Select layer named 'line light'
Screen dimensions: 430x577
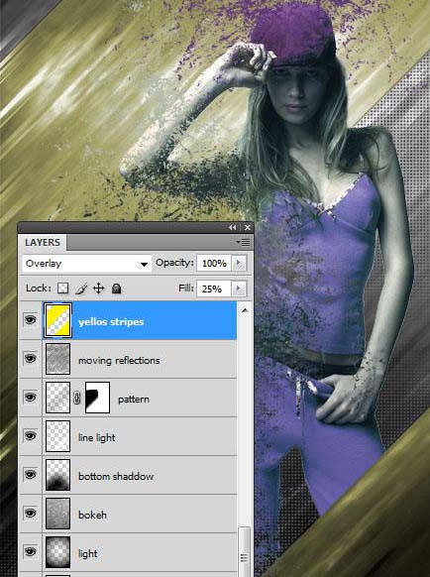coord(97,437)
